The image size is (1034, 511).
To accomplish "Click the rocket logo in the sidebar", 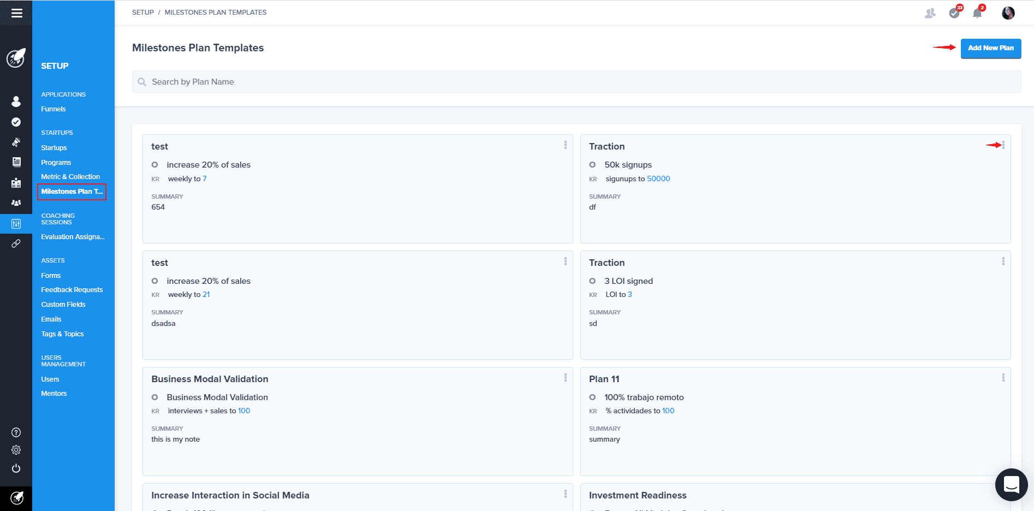I will [16, 58].
